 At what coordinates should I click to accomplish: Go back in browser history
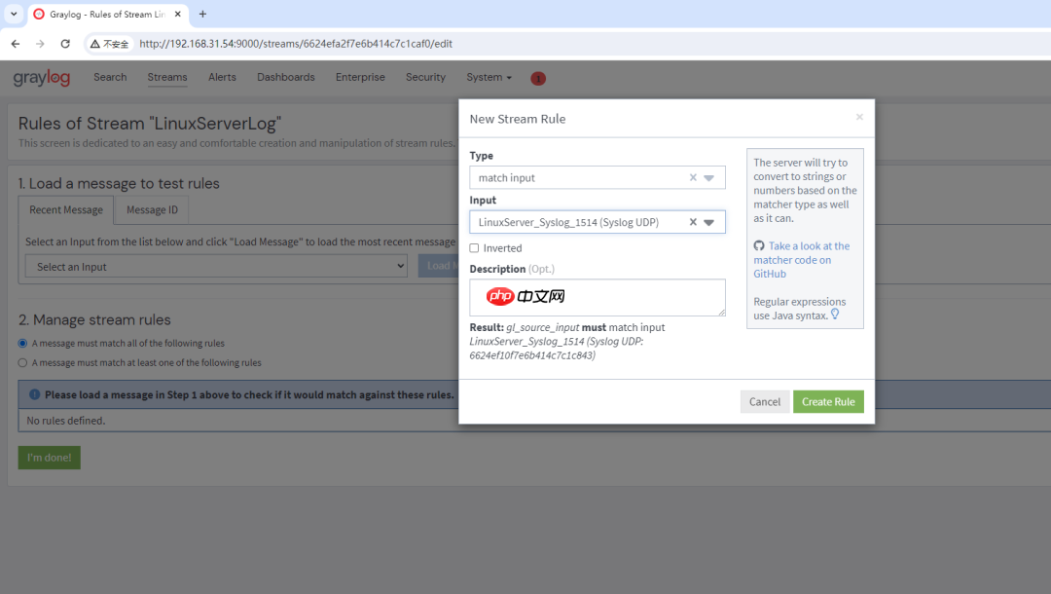pos(16,44)
